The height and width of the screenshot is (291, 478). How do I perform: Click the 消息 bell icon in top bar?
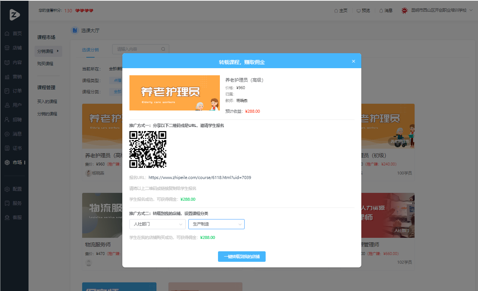381,10
